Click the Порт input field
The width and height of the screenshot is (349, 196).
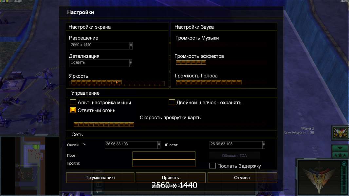(164, 155)
